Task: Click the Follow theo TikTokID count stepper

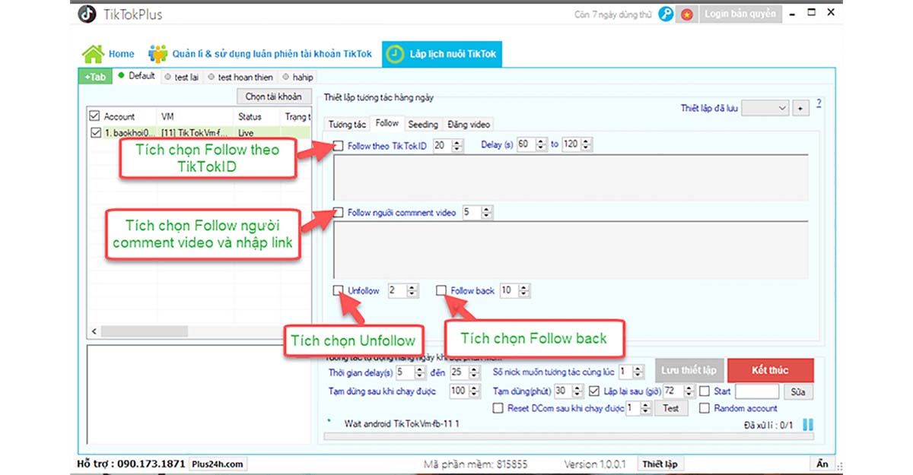Action: pyautogui.click(x=448, y=145)
